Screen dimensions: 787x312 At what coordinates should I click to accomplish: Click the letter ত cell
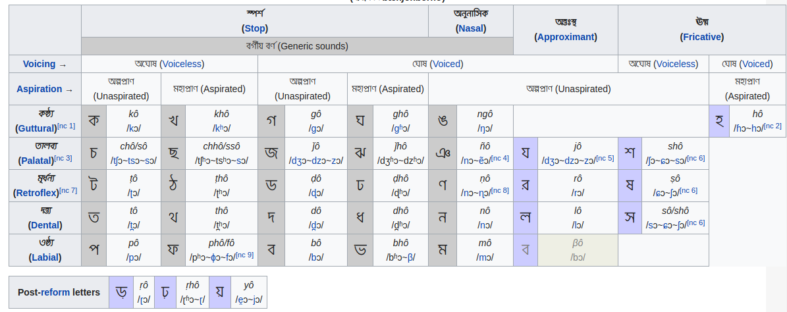point(94,218)
